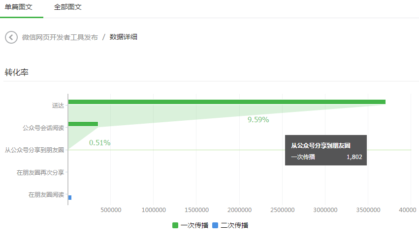Screen dimensions: 419x242
Task: Click the 1500000 x-axis tick label
Action: tap(196, 210)
